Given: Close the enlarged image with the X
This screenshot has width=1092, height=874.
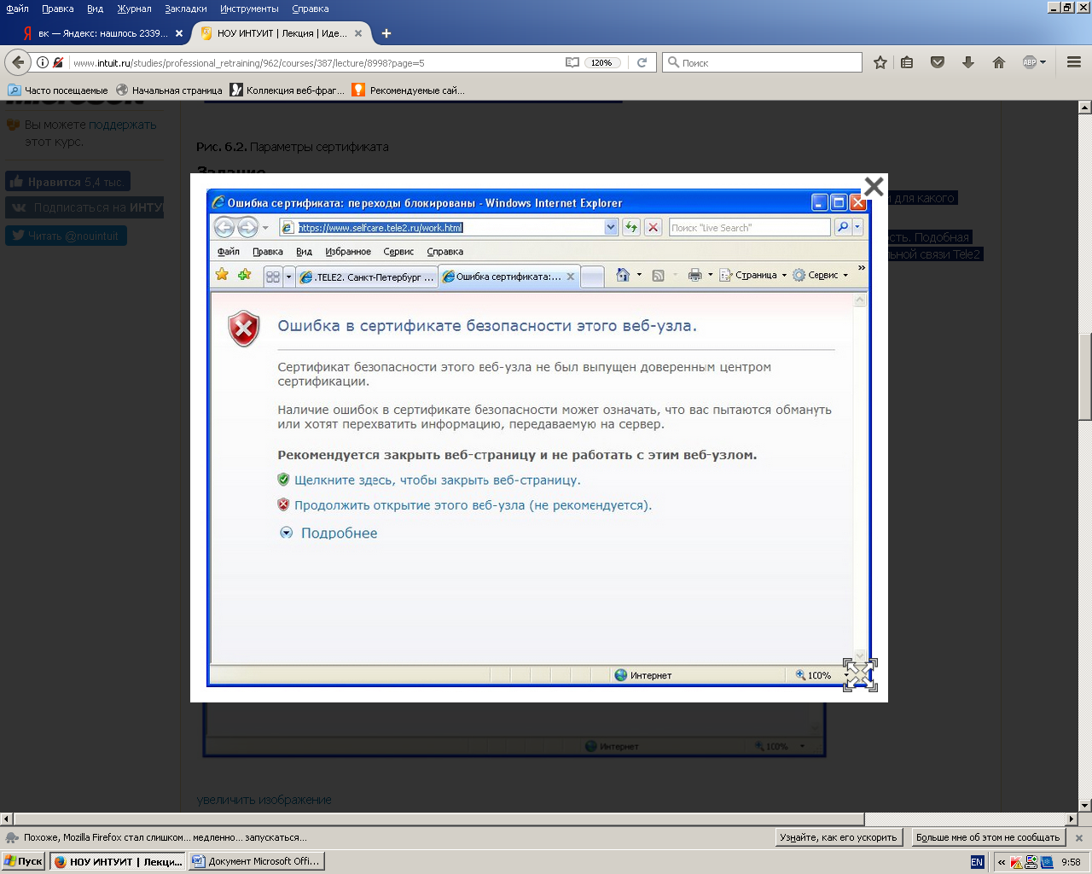Looking at the screenshot, I should [x=874, y=186].
